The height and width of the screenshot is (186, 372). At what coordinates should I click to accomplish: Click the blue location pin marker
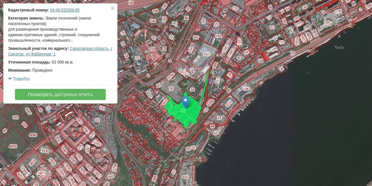pyautogui.click(x=185, y=101)
